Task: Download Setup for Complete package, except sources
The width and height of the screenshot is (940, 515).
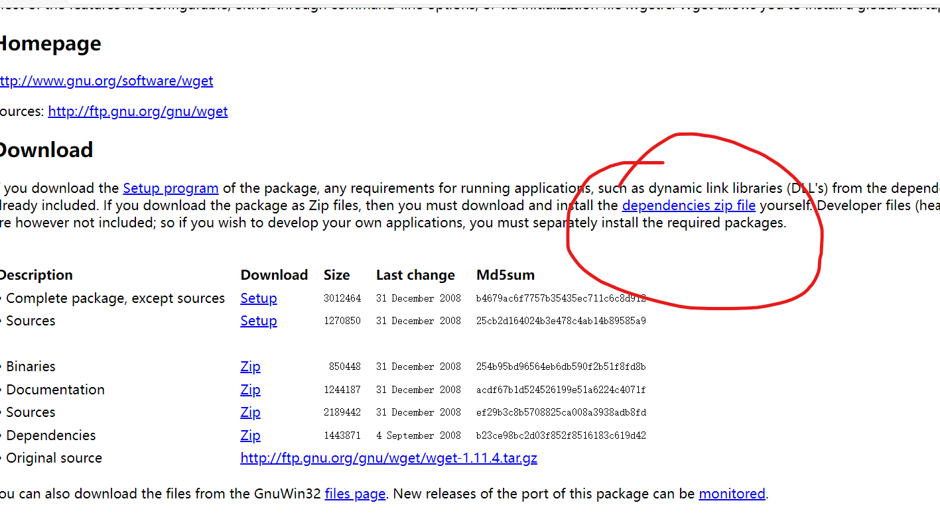Action: (x=259, y=298)
